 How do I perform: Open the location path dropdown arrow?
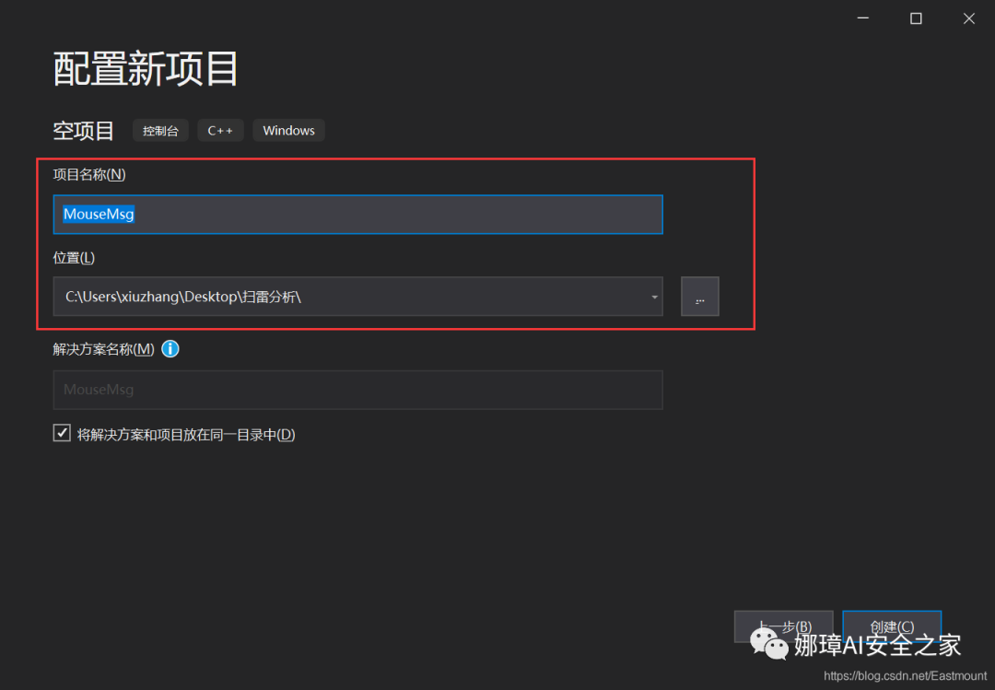click(x=654, y=297)
